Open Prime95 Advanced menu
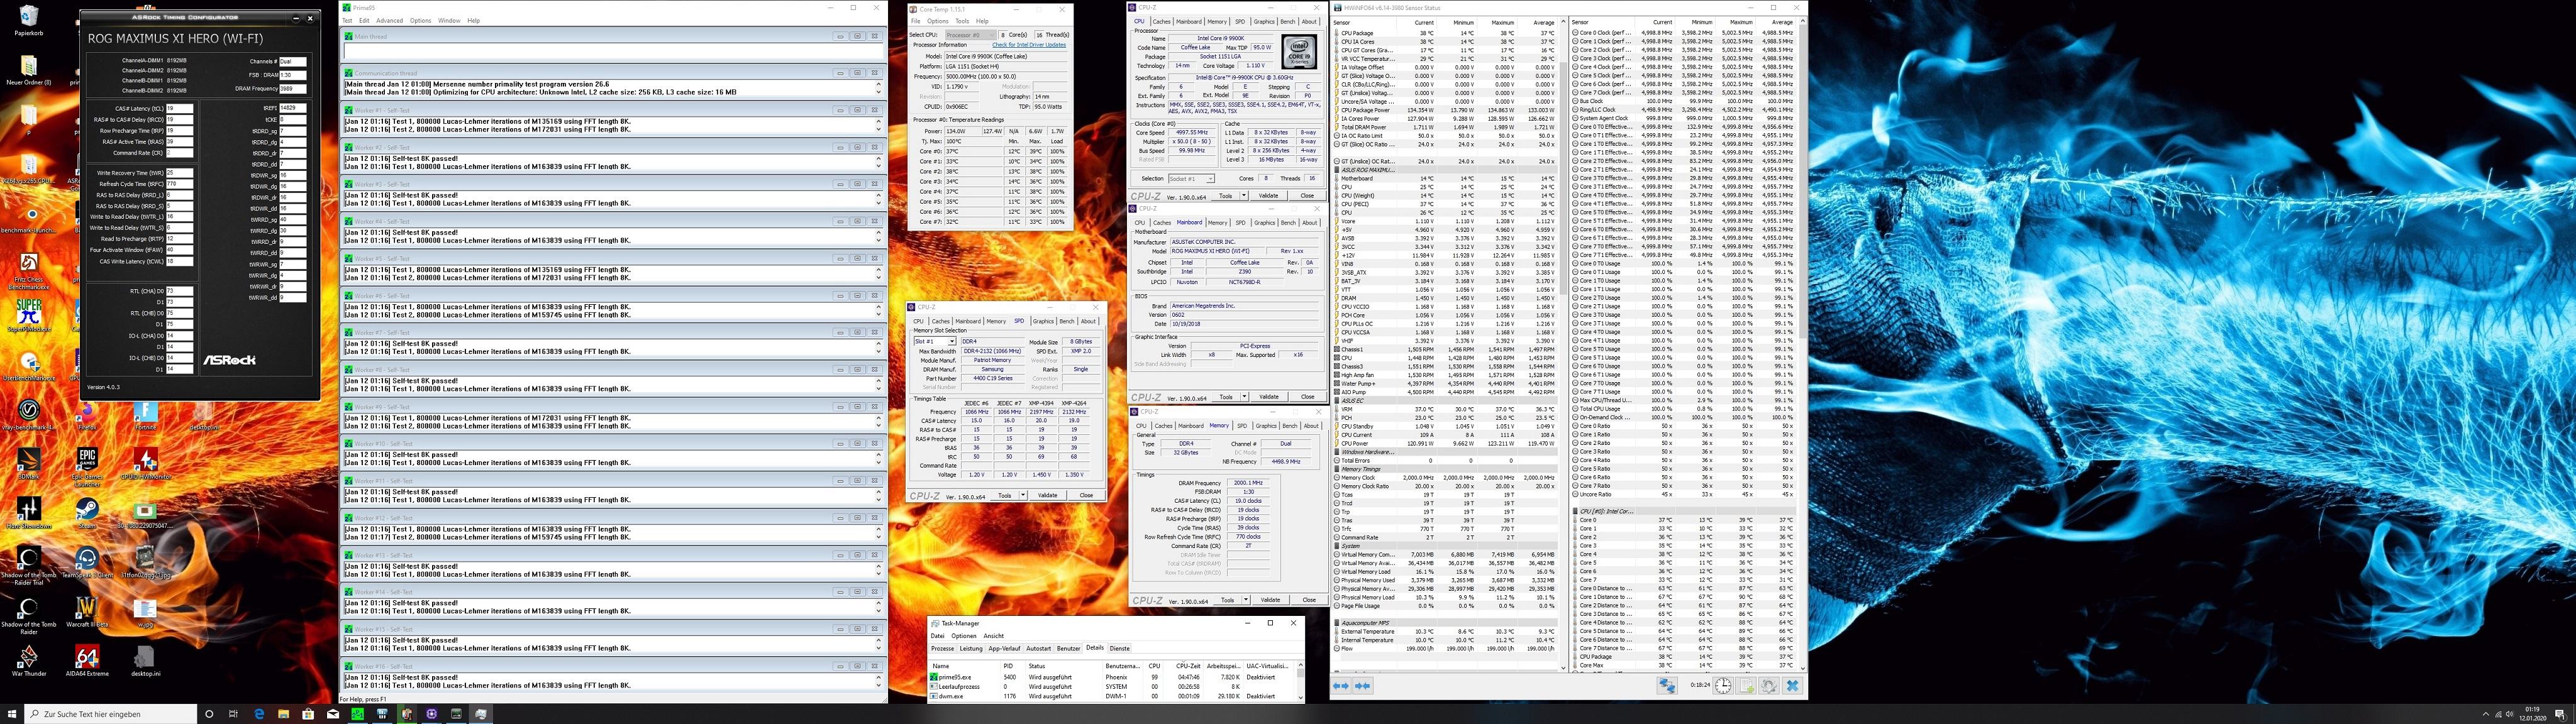Image resolution: width=2576 pixels, height=724 pixels. (x=389, y=20)
